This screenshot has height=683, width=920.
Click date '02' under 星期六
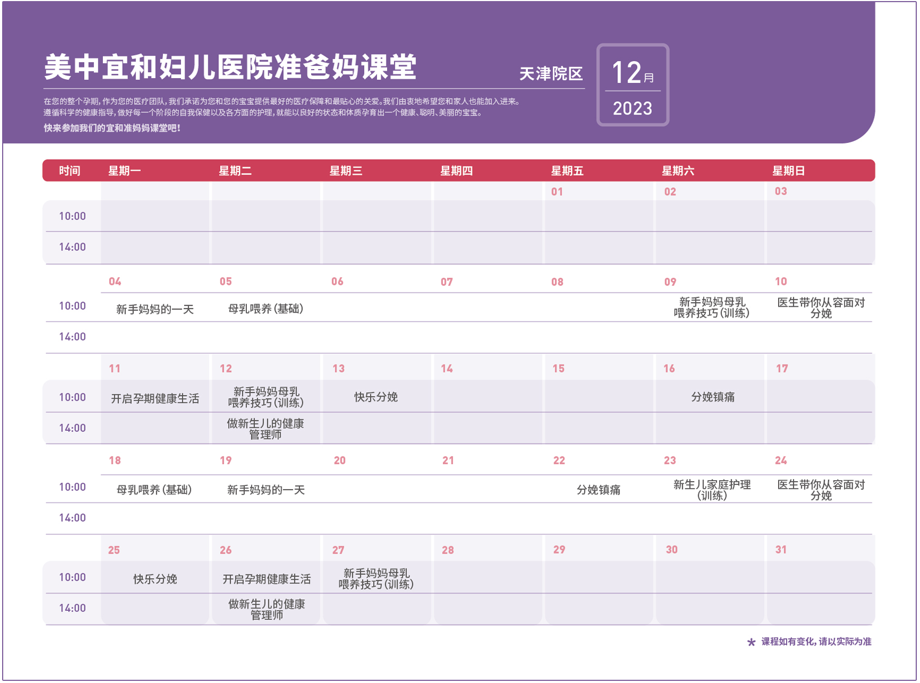pyautogui.click(x=670, y=192)
